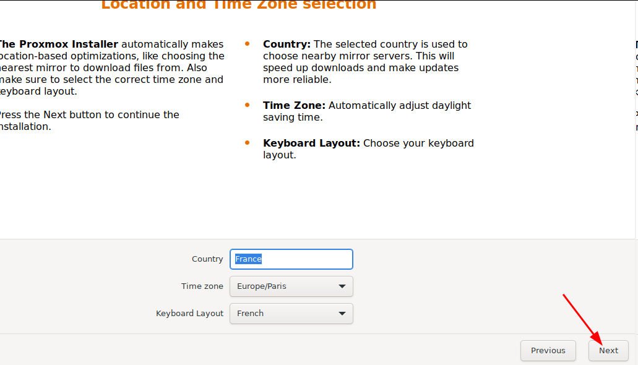The image size is (638, 365).
Task: Click the French keyboard layout value
Action: (251, 314)
